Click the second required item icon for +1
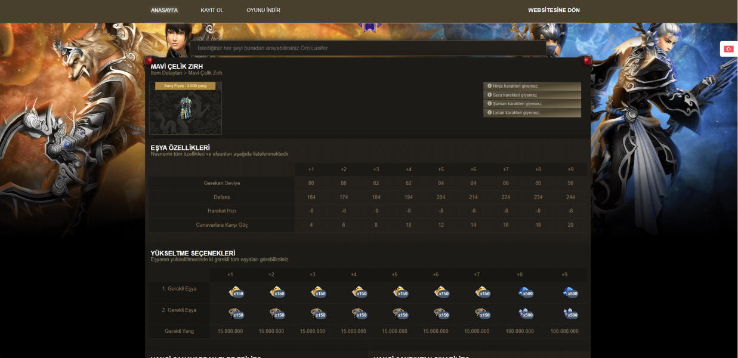738x358 pixels. coord(236,313)
